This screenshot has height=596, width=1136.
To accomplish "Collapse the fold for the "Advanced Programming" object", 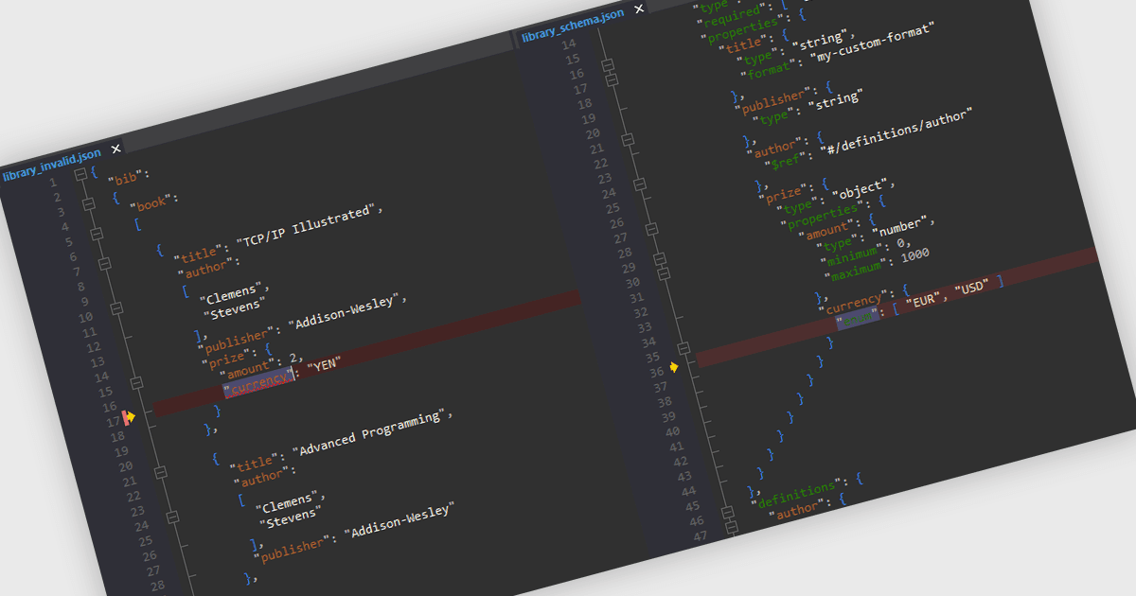I will point(159,472).
